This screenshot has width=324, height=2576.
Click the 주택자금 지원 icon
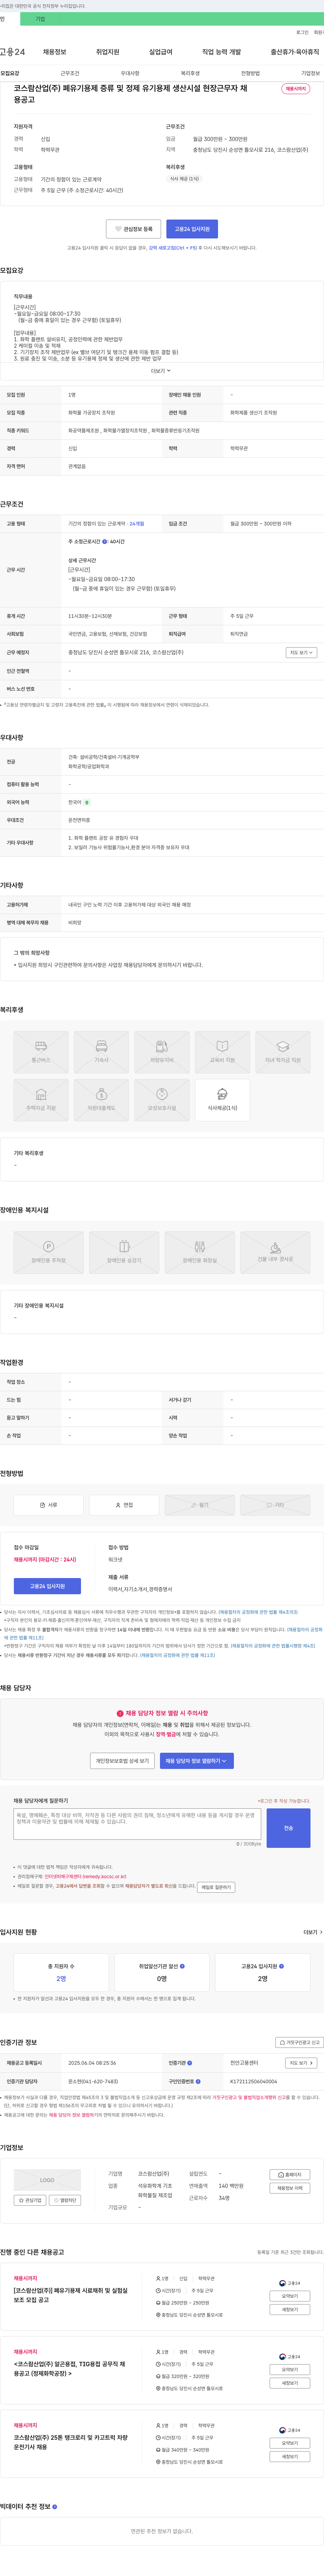(41, 1100)
